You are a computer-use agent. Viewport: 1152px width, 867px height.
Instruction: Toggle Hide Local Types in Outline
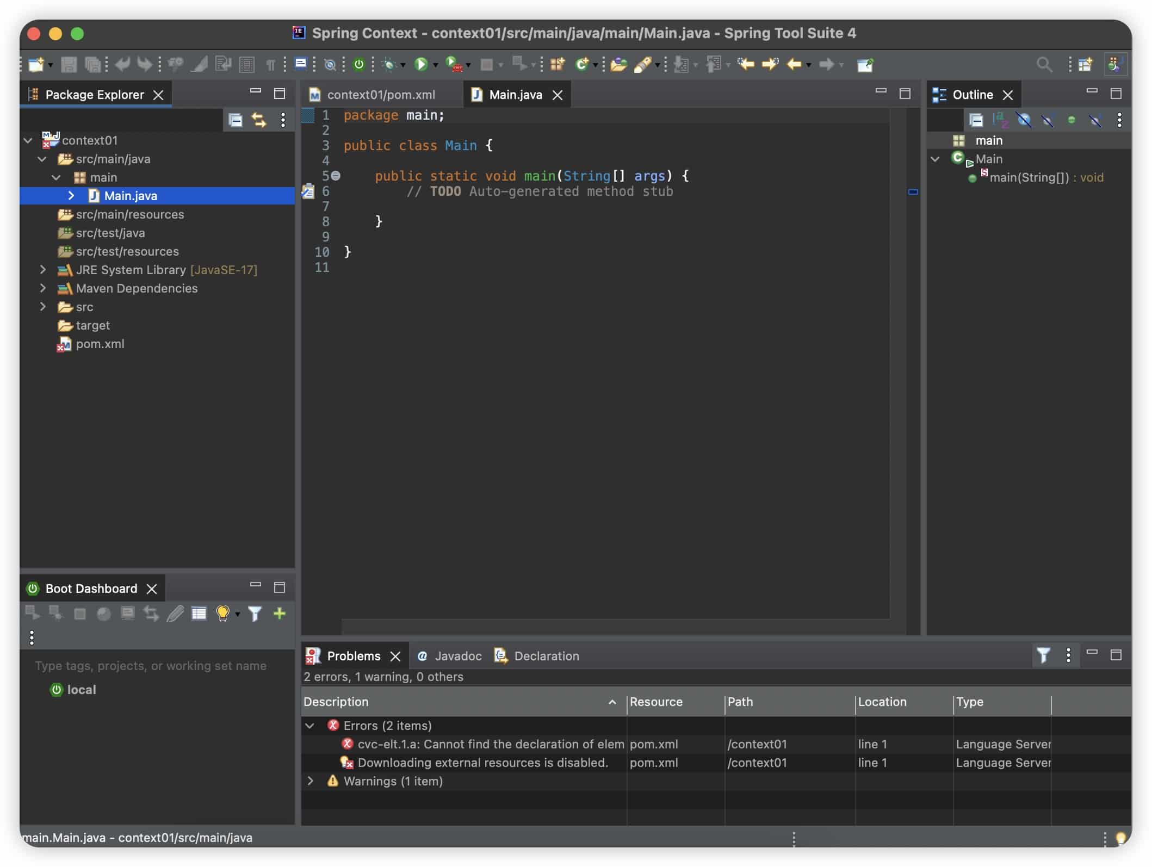coord(1095,120)
